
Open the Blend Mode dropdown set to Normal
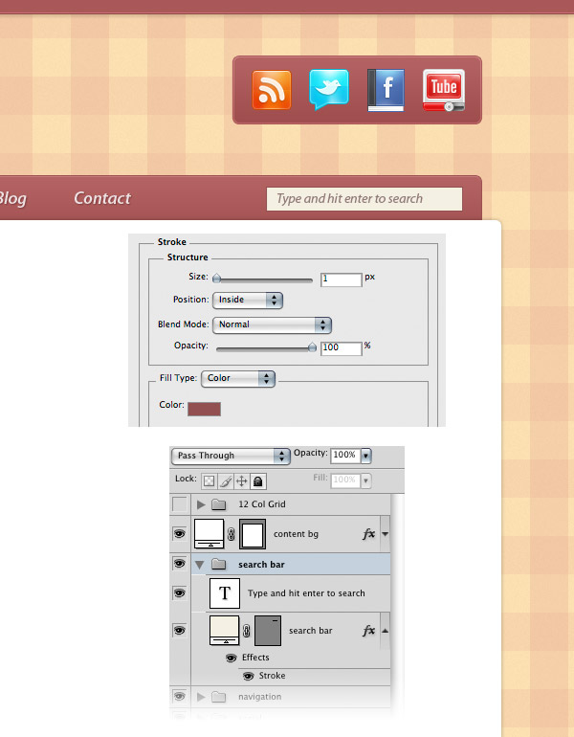[272, 324]
